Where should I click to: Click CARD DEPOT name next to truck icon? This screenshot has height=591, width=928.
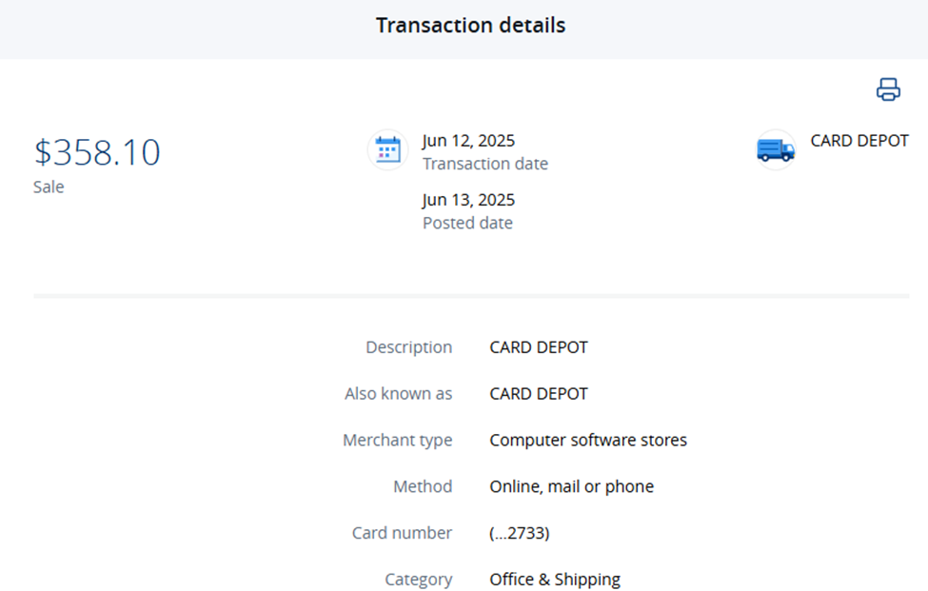click(859, 141)
